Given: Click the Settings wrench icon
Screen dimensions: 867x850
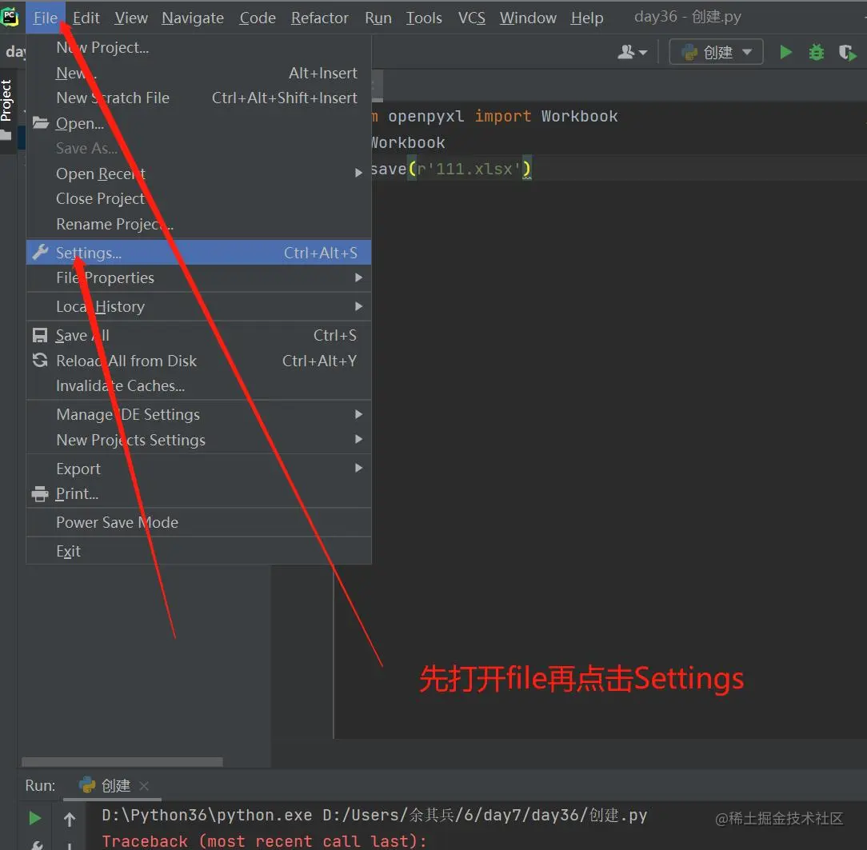Looking at the screenshot, I should (x=40, y=252).
